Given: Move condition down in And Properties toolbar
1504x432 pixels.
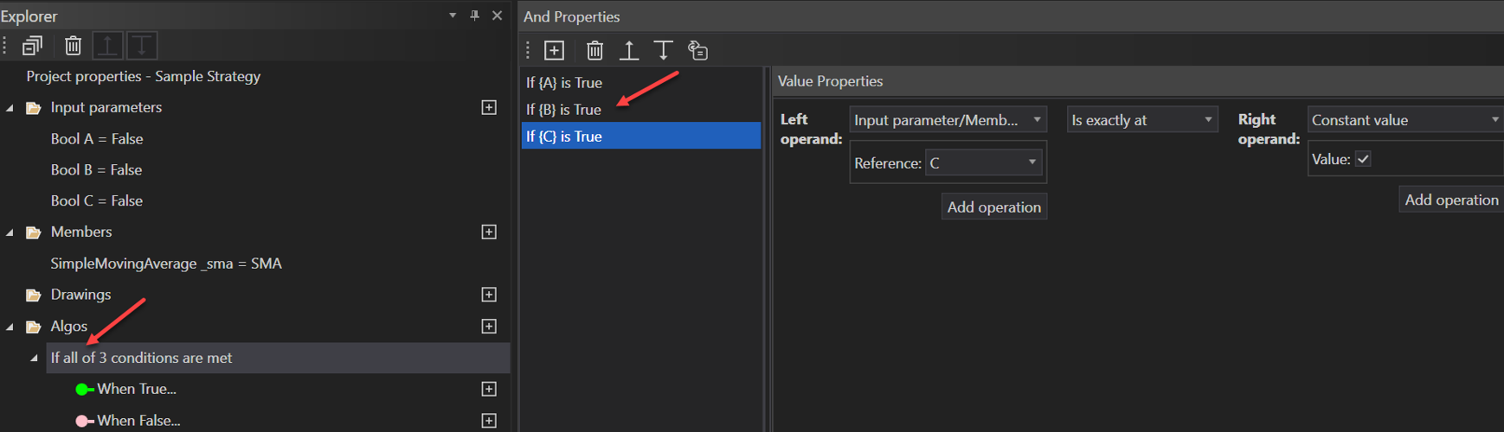Looking at the screenshot, I should (x=663, y=51).
